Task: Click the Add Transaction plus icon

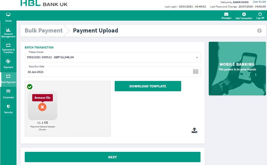Action: pos(244,14)
